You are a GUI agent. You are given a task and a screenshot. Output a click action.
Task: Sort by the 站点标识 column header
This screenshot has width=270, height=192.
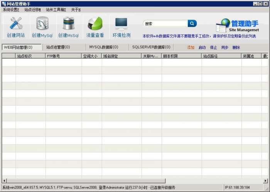pyautogui.click(x=24, y=56)
